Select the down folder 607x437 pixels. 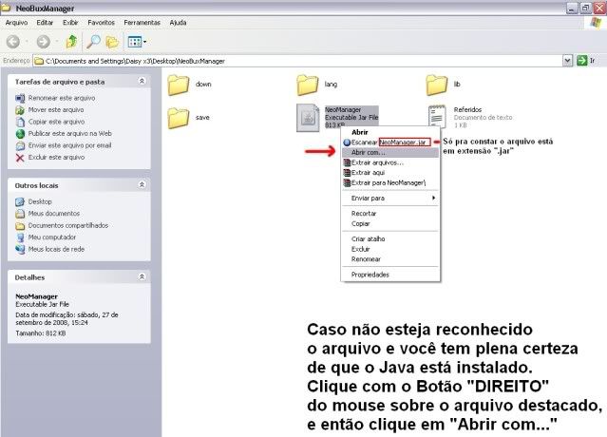190,85
